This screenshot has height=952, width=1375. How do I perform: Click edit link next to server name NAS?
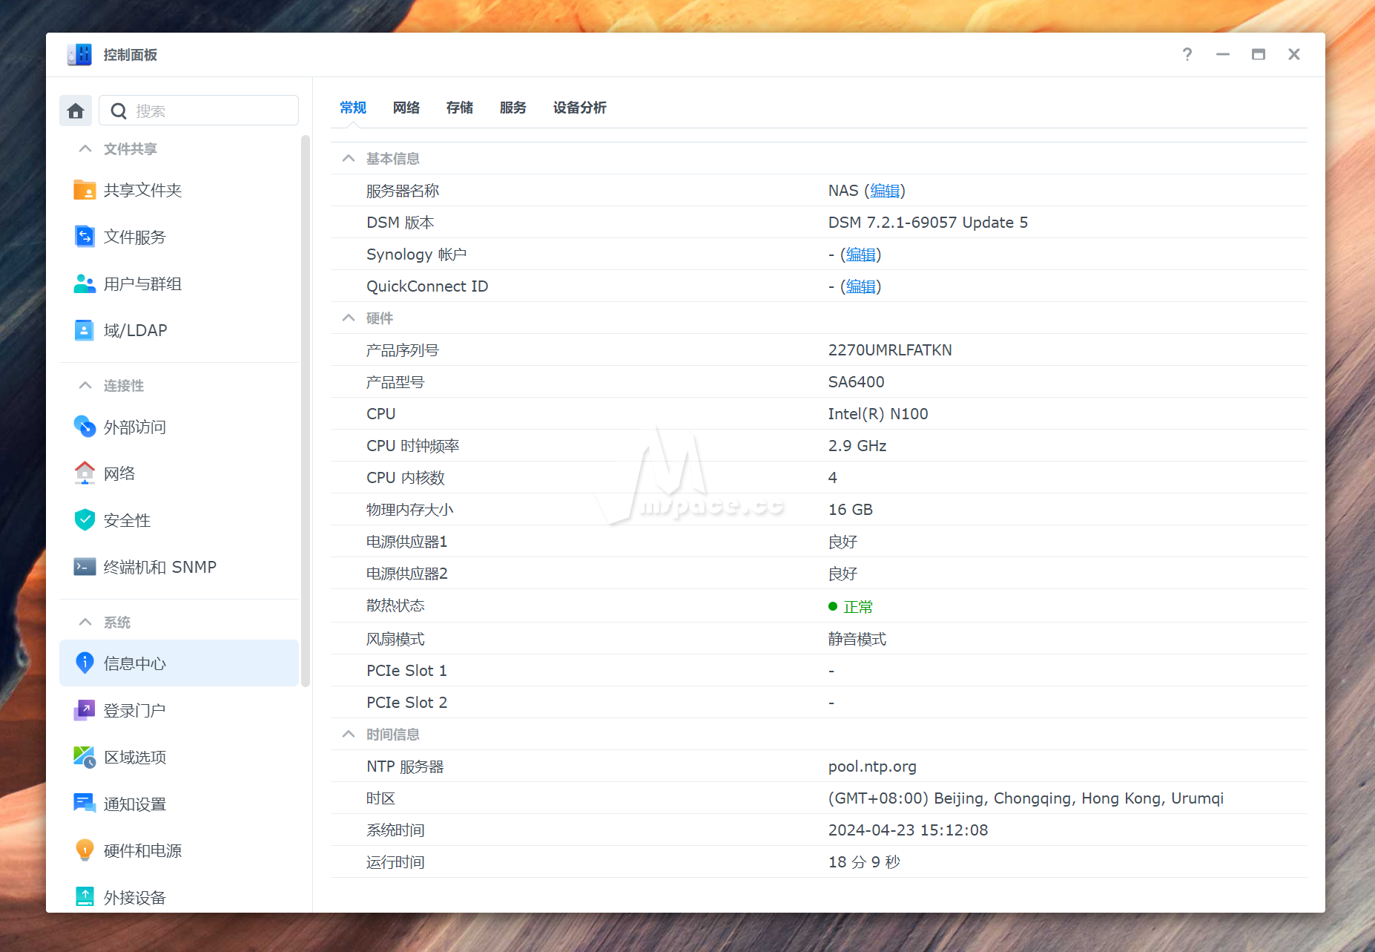coord(884,191)
